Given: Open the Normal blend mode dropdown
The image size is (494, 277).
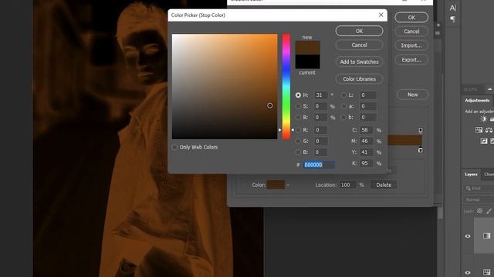Looking at the screenshot, I should pos(479,200).
